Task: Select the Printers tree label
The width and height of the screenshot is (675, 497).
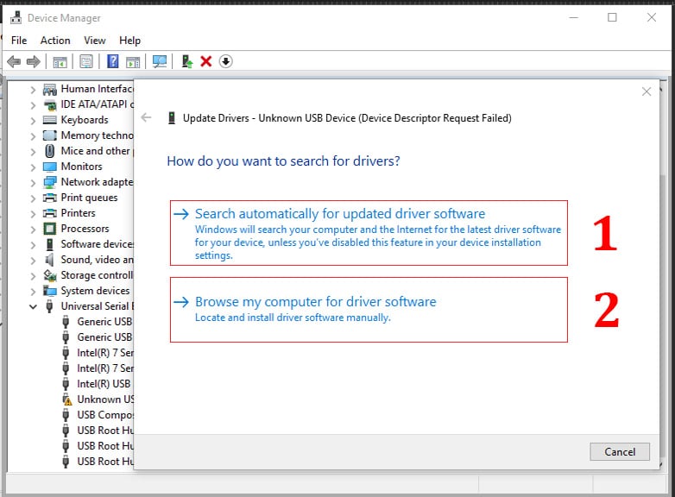Action: tap(78, 213)
